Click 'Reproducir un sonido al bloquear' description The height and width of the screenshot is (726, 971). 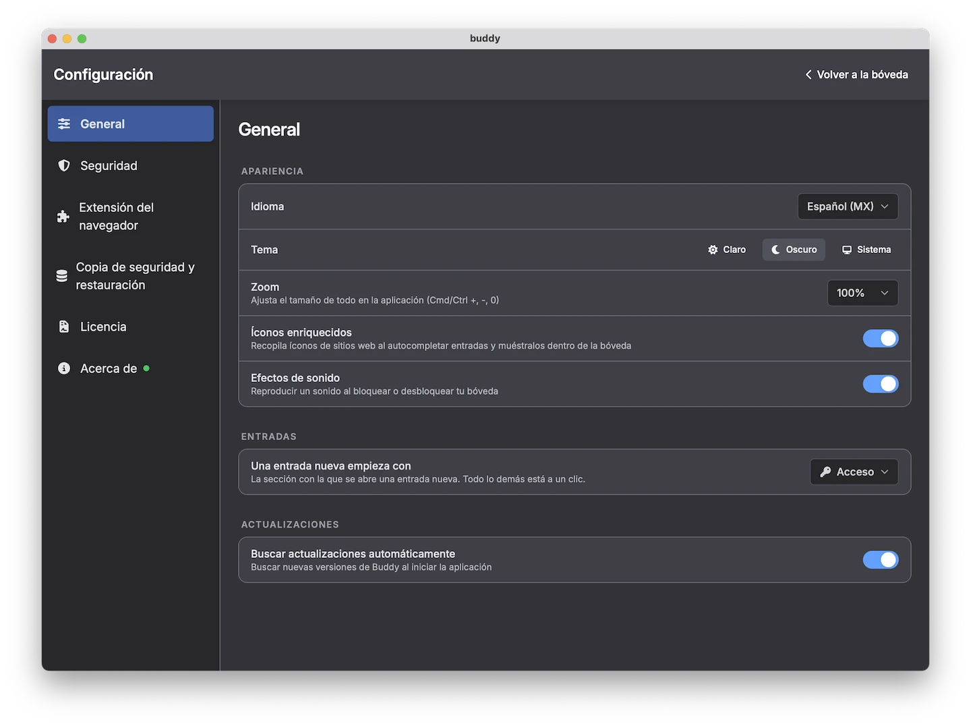click(x=374, y=391)
